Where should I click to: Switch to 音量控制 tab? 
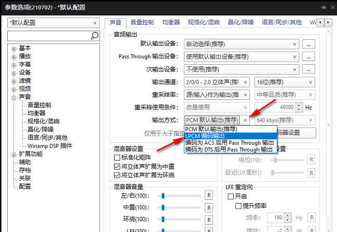[142, 22]
